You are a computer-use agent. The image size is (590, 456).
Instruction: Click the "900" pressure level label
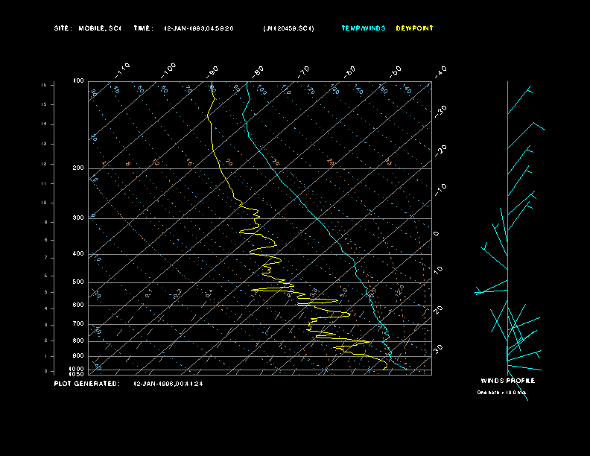click(x=78, y=355)
